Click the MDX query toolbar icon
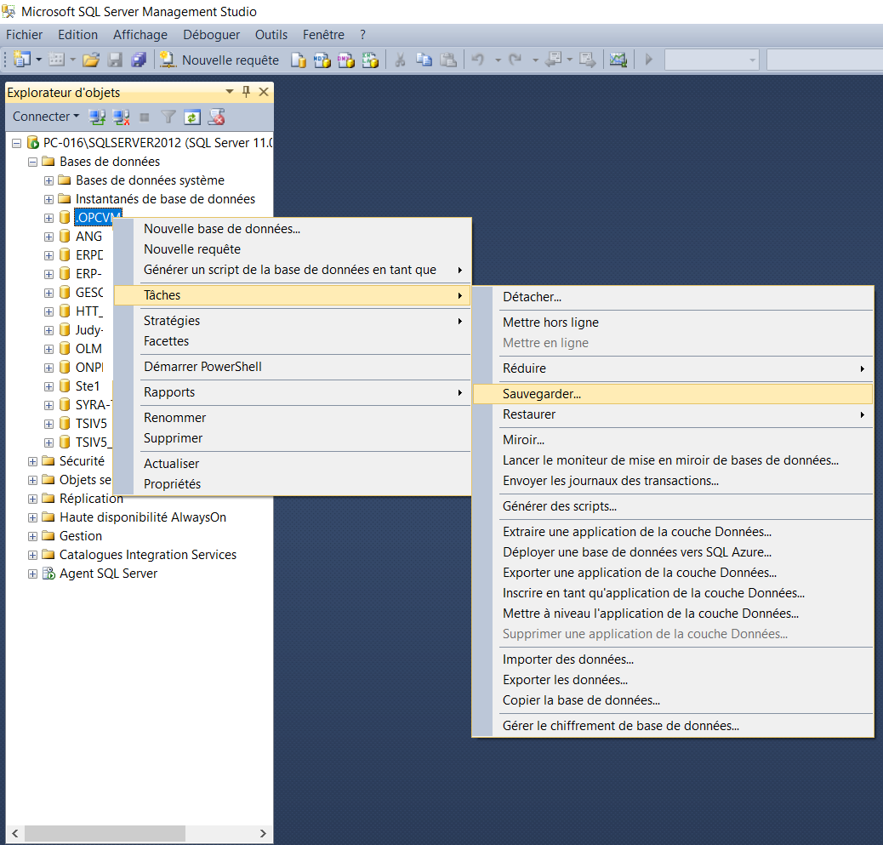The width and height of the screenshot is (883, 845). pyautogui.click(x=322, y=60)
